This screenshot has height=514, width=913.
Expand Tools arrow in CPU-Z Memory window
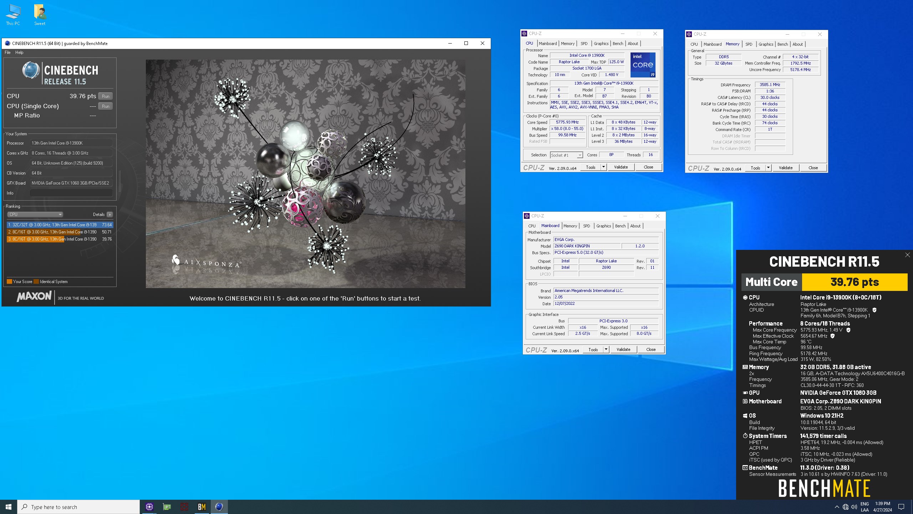tap(768, 168)
